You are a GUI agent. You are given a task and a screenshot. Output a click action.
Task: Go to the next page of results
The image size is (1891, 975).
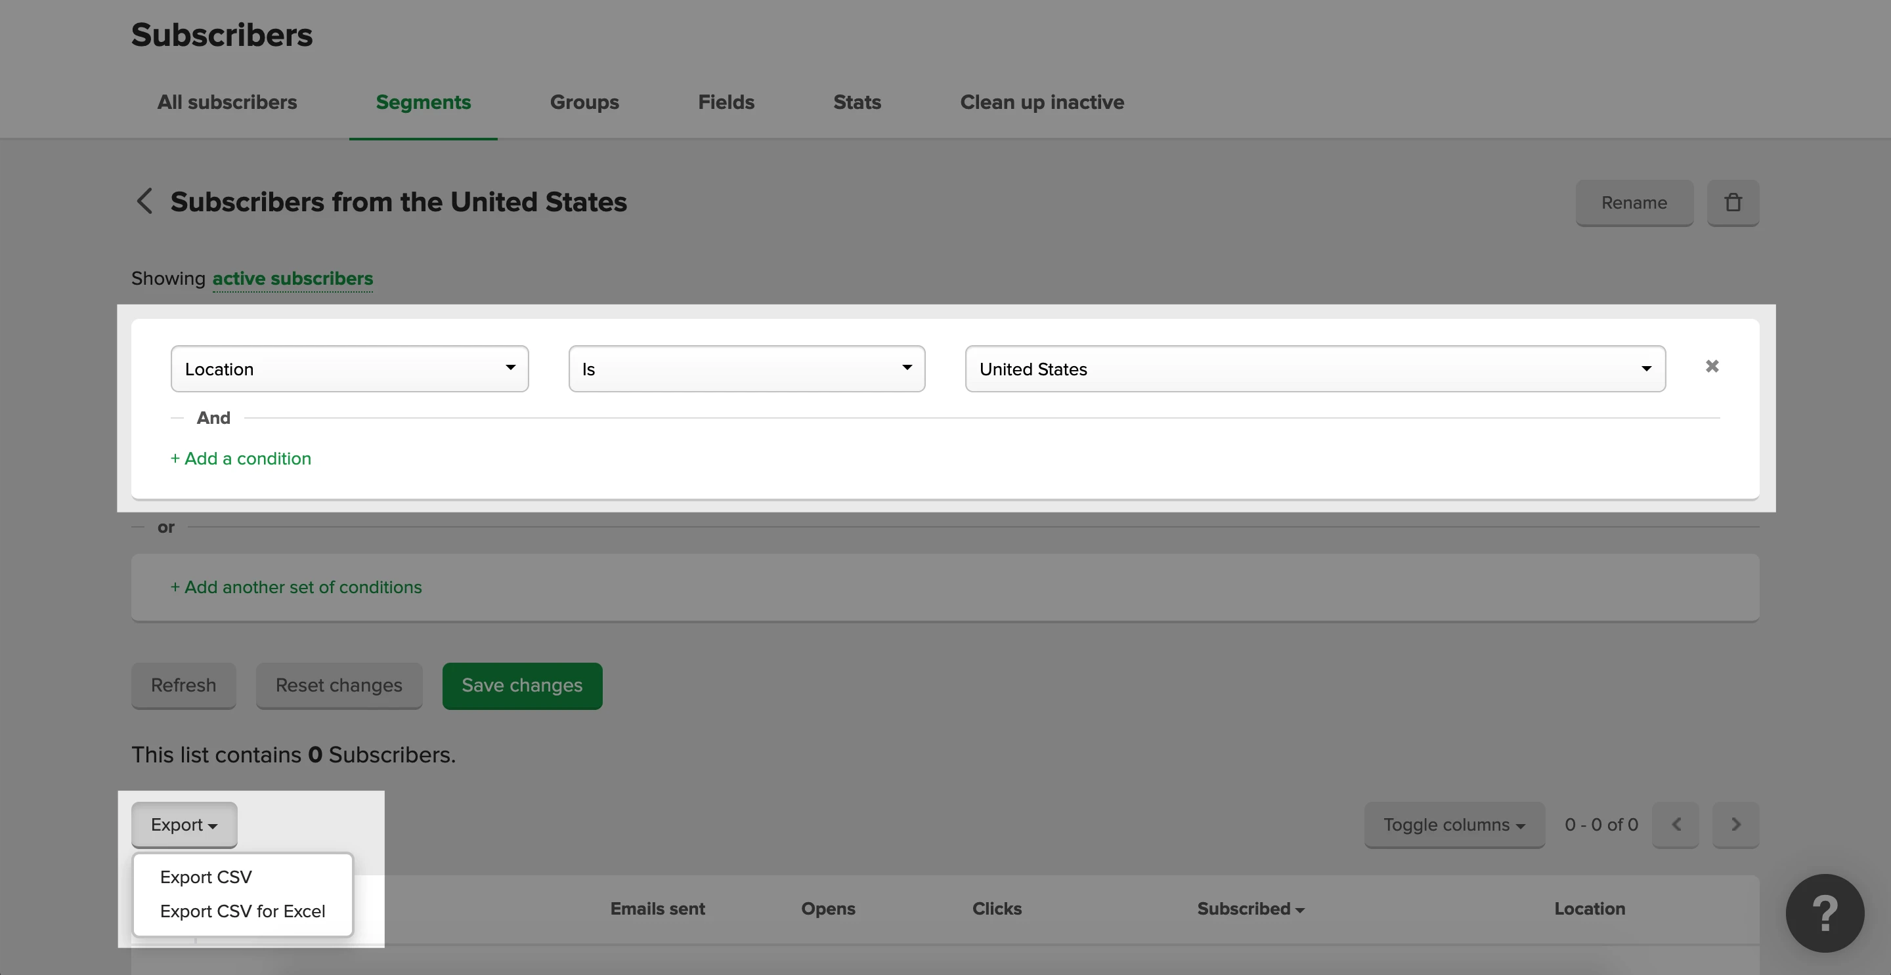coord(1735,825)
